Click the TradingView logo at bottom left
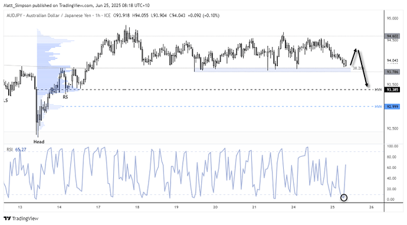Image resolution: width=407 pixels, height=225 pixels. coord(21,219)
